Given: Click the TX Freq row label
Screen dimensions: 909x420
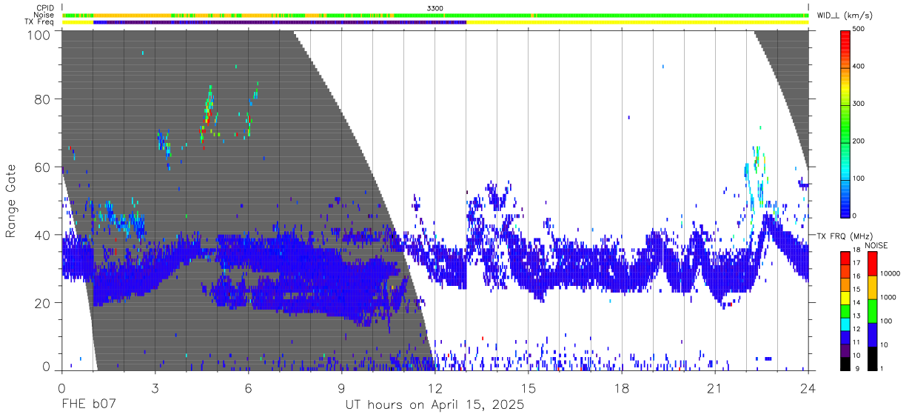Looking at the screenshot, I should 39,22.
